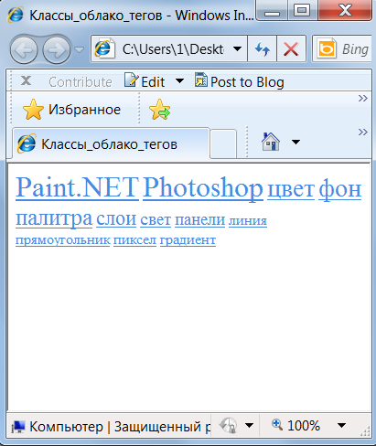Click the Edit button in Contribute toolbar

145,81
